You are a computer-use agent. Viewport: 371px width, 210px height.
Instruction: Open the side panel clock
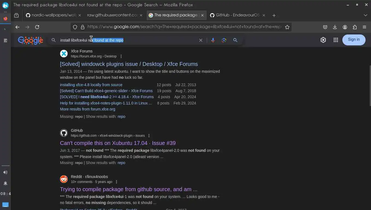(x=5, y=194)
